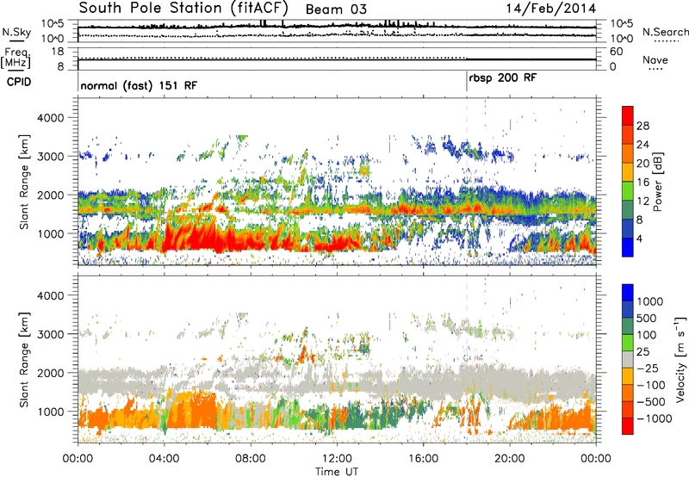Click the "18" tick on the frequency axis
The image size is (689, 477).
point(58,52)
